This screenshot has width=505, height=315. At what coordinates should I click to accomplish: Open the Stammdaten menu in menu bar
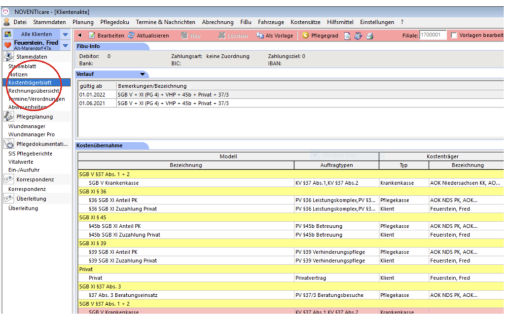coord(49,22)
